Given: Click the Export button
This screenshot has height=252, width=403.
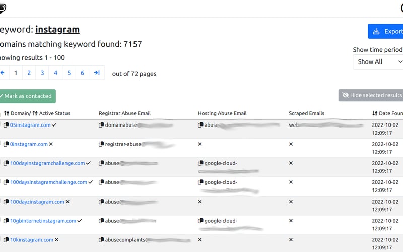Looking at the screenshot, I should click(385, 31).
